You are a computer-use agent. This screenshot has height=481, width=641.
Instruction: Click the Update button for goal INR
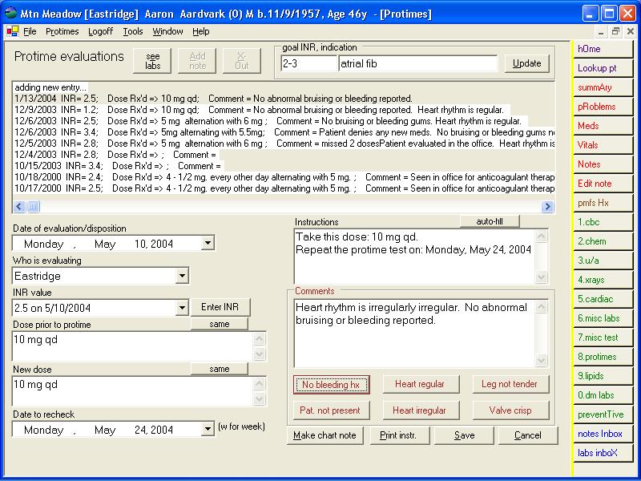click(x=526, y=63)
